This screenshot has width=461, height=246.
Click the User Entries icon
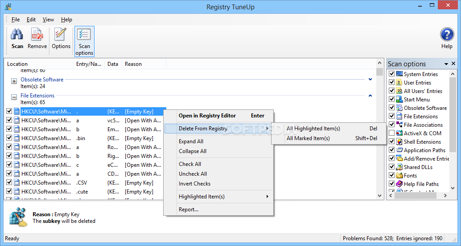coord(399,82)
